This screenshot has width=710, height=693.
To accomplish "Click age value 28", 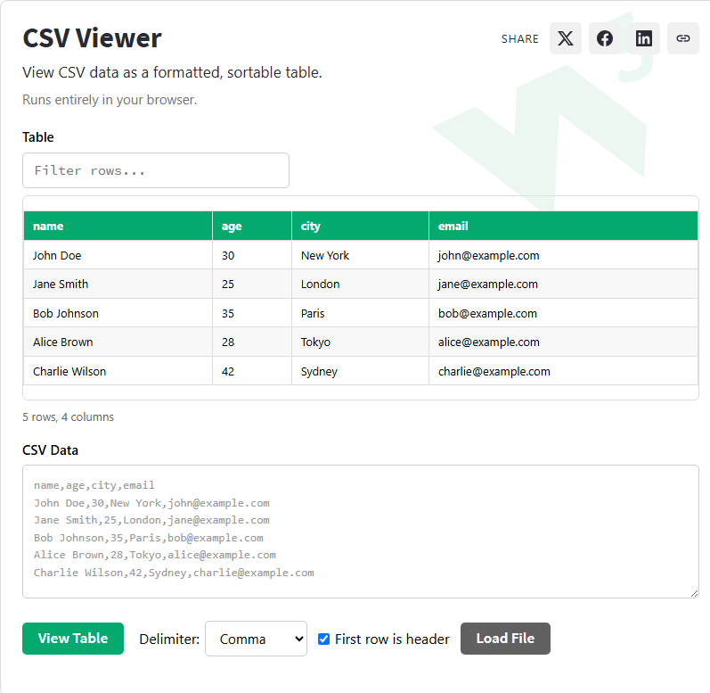I will [x=252, y=342].
